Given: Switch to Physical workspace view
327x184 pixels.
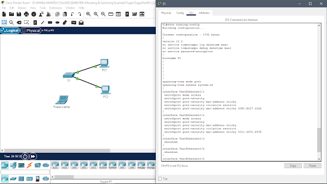Looking at the screenshot, I should [31, 31].
